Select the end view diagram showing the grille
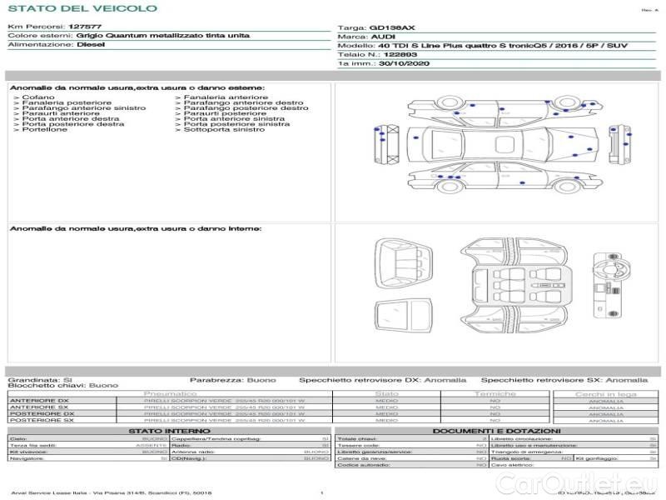This screenshot has width=666, height=500. (x=619, y=144)
